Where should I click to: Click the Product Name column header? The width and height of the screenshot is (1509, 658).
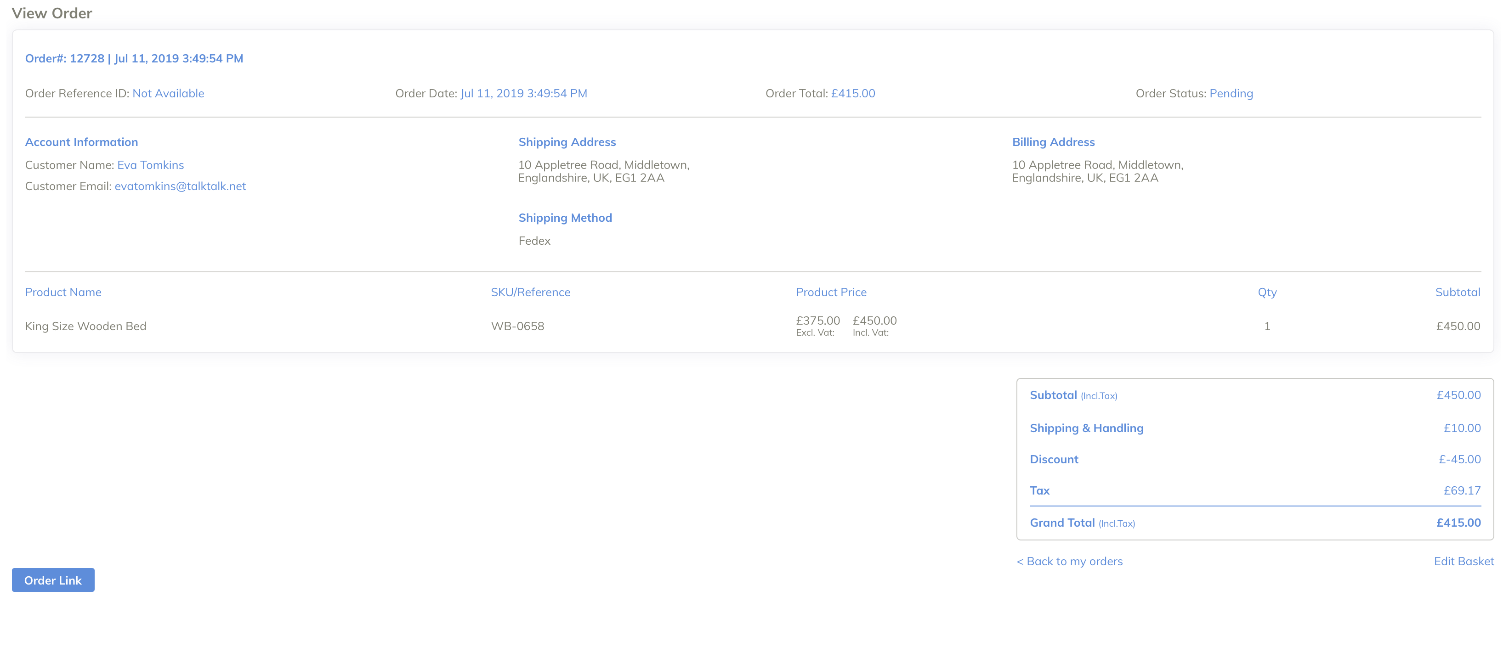[63, 292]
